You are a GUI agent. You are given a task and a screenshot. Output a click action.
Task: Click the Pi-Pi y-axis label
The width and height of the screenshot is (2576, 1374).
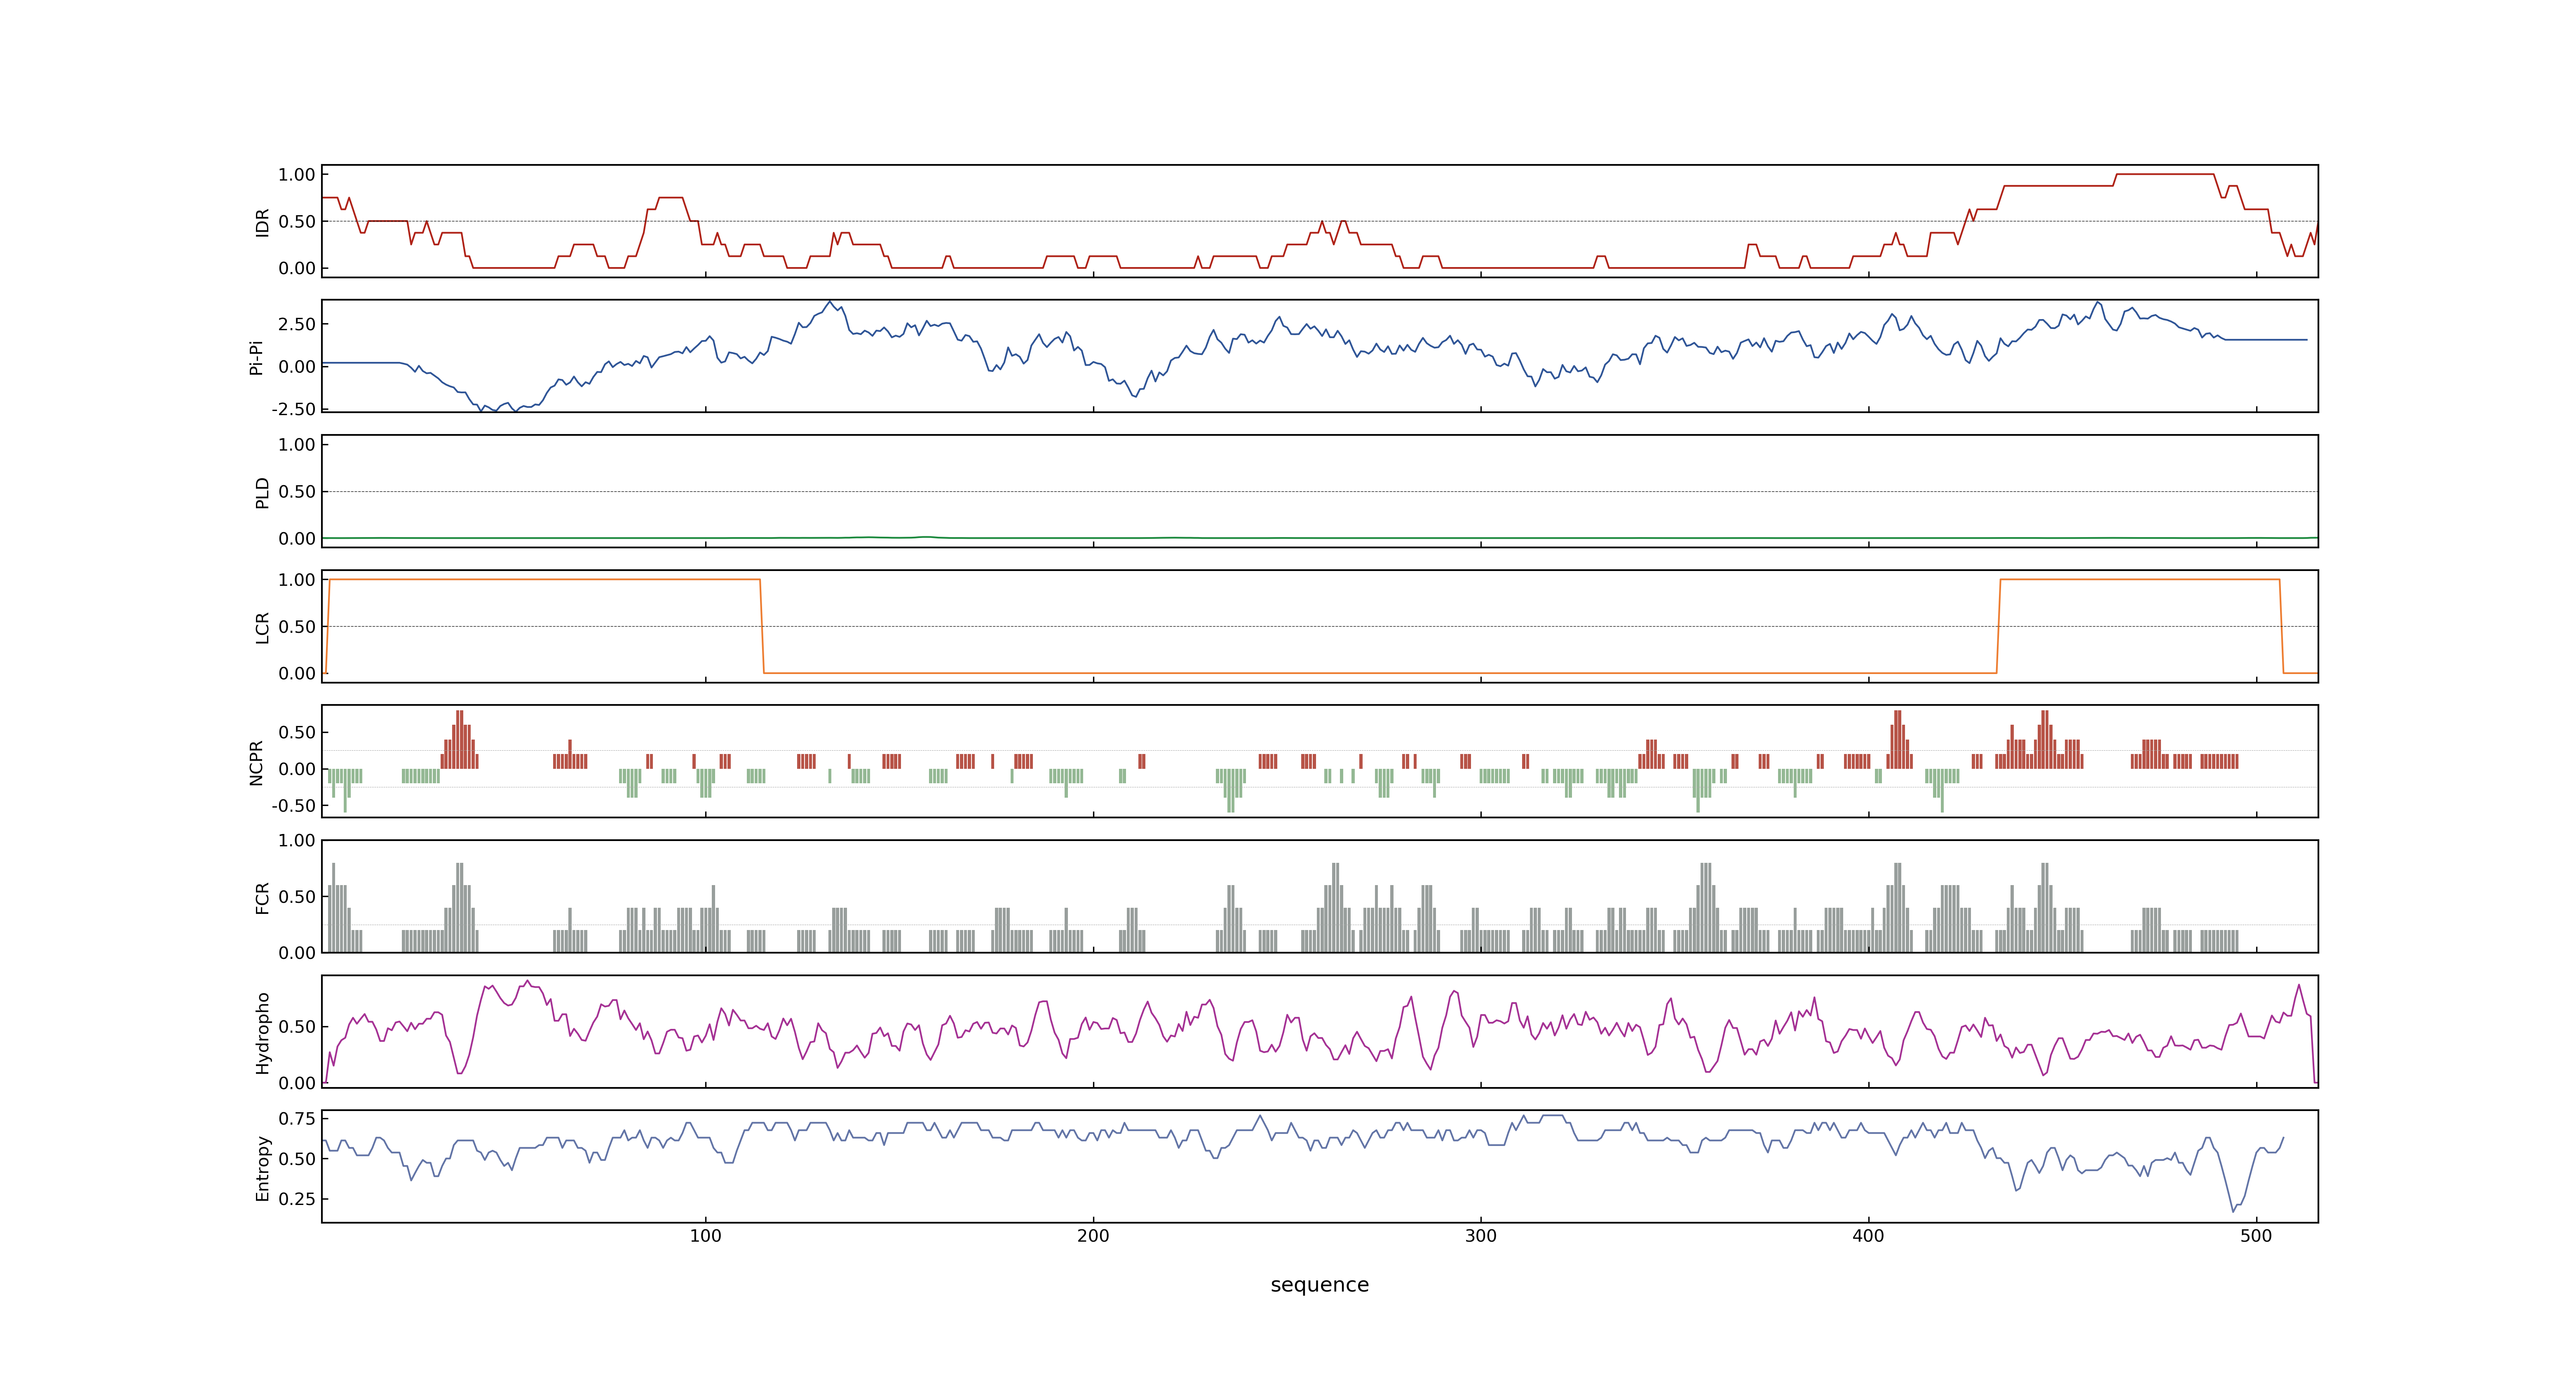pyautogui.click(x=256, y=357)
